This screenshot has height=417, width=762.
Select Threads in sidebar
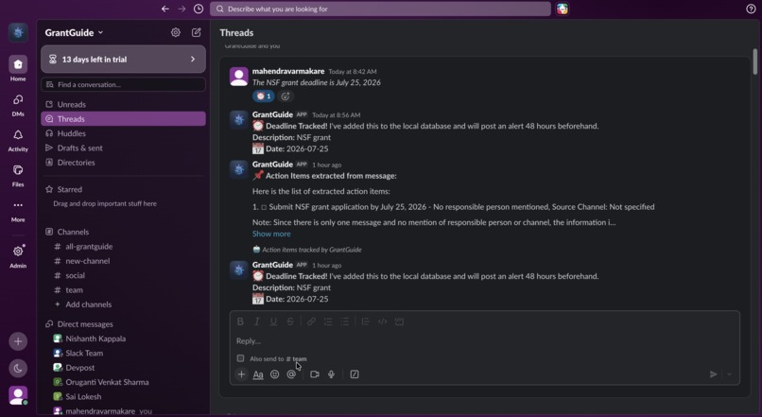coord(124,118)
